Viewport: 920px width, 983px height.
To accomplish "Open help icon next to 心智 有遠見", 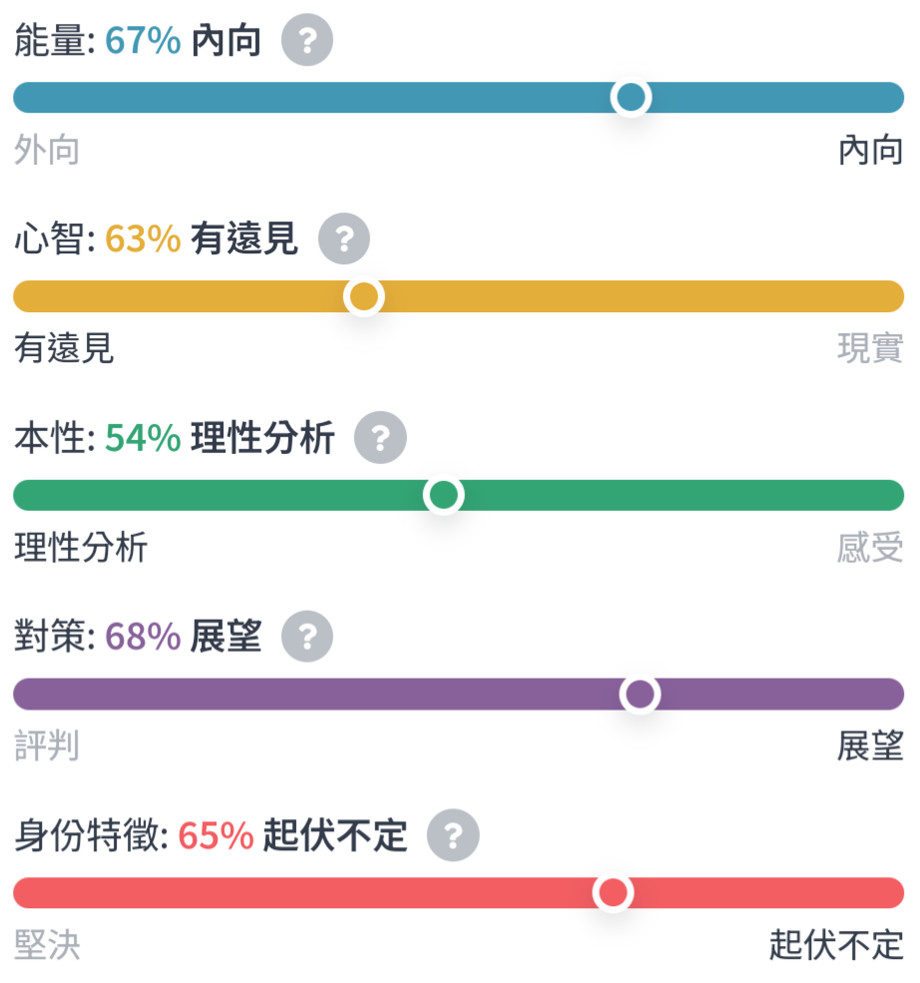I will tap(344, 239).
